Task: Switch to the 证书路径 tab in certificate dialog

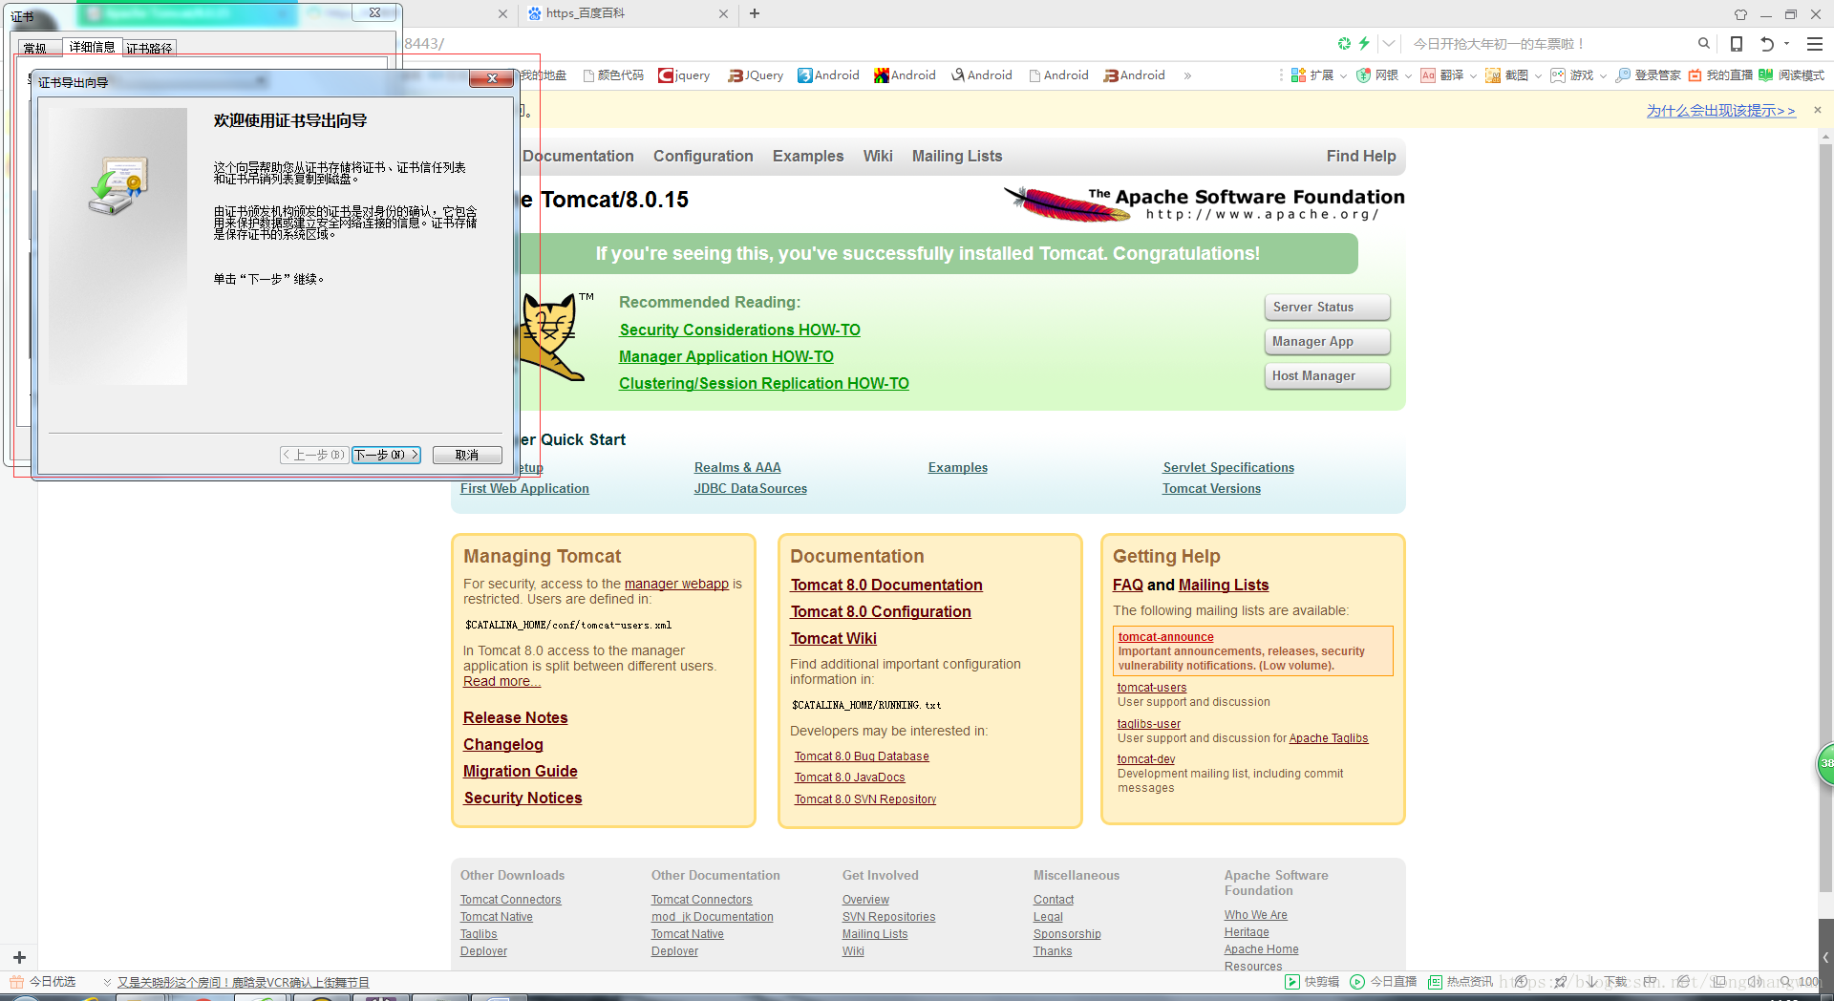Action: point(149,48)
